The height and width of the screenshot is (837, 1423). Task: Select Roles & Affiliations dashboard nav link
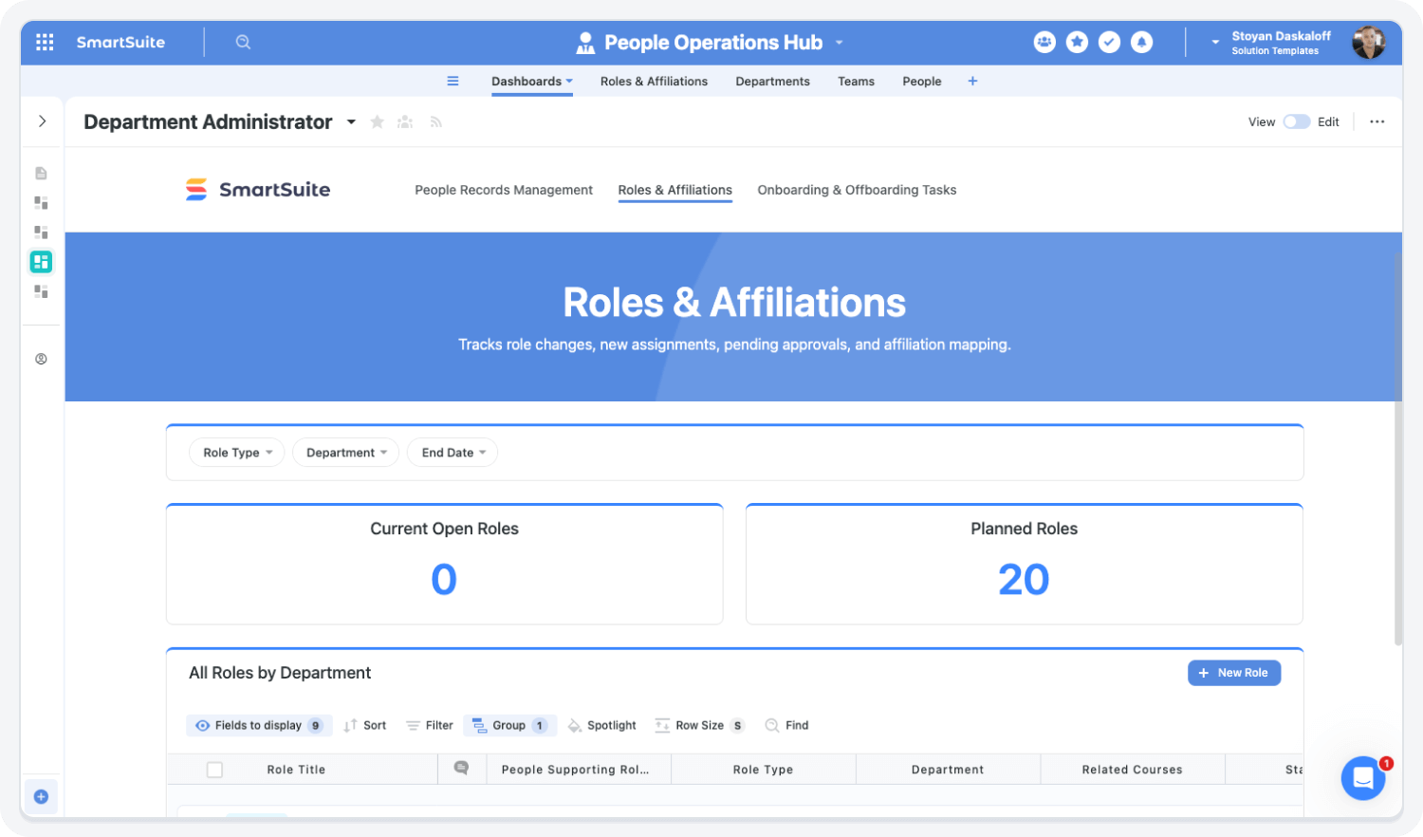tap(675, 190)
